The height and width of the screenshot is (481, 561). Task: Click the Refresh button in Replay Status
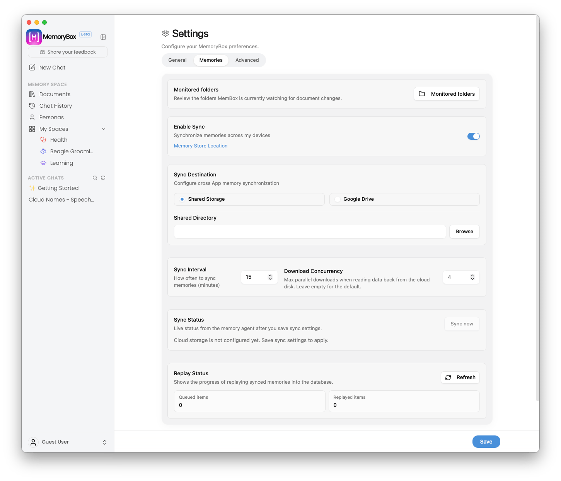pyautogui.click(x=460, y=378)
